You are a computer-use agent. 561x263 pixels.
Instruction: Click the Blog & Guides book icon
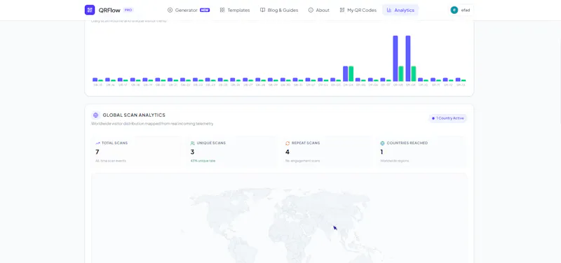(x=262, y=10)
